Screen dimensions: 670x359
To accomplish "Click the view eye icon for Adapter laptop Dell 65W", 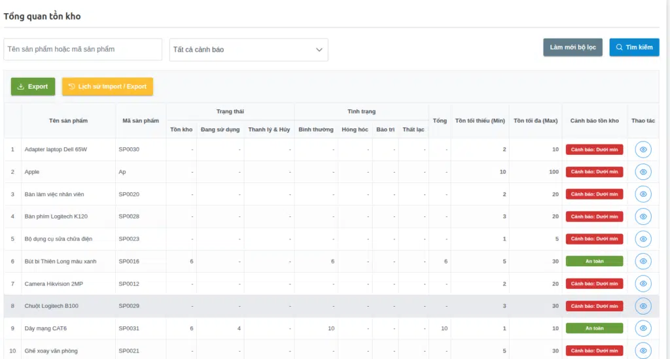I will (643, 149).
